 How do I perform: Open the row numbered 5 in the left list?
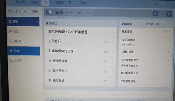click(81, 61)
